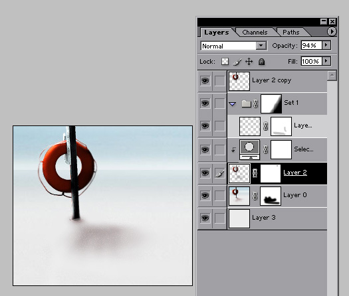The image size is (349, 296).
Task: Close the Layers palette window
Action: pos(332,21)
